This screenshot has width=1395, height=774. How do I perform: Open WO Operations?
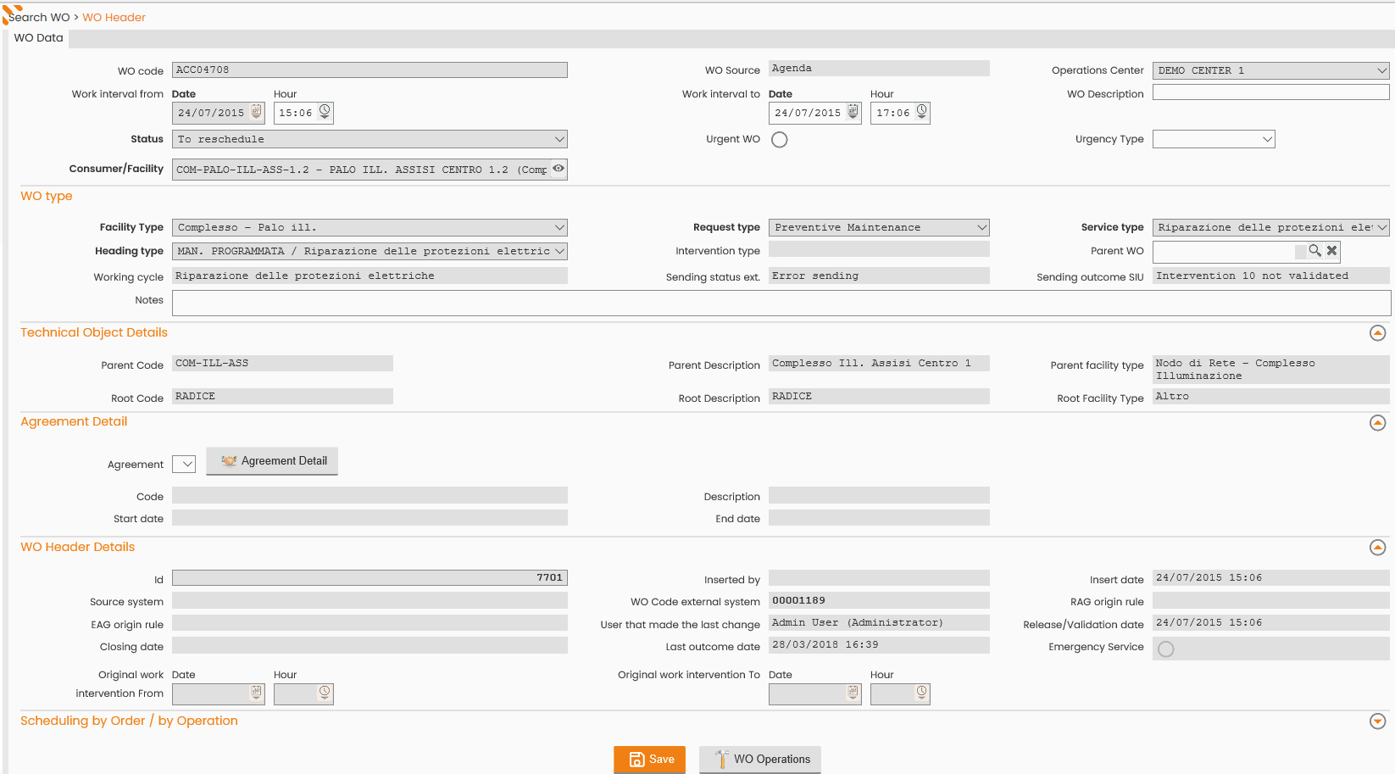point(760,760)
